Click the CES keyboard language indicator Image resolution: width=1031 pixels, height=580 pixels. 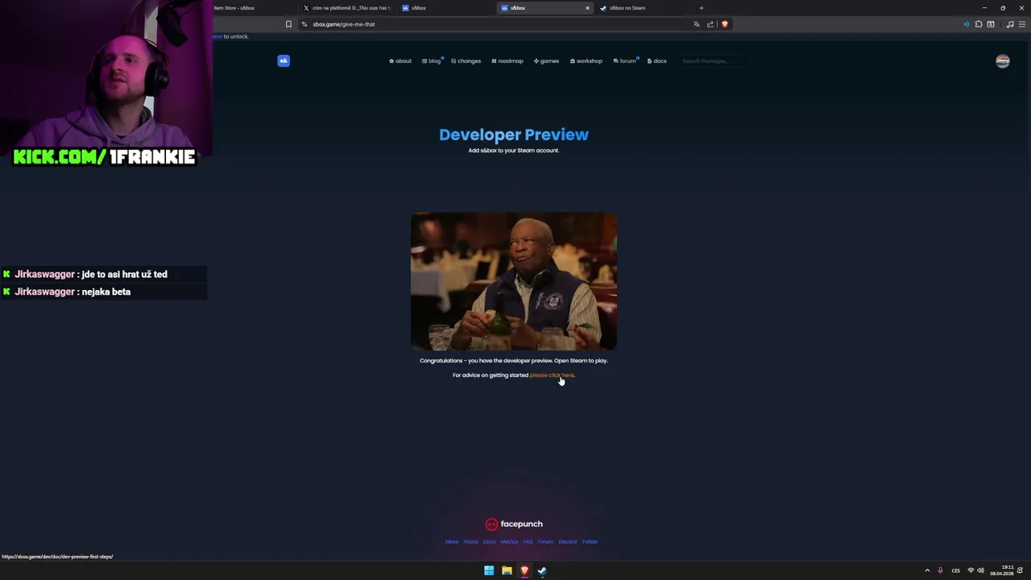click(956, 570)
